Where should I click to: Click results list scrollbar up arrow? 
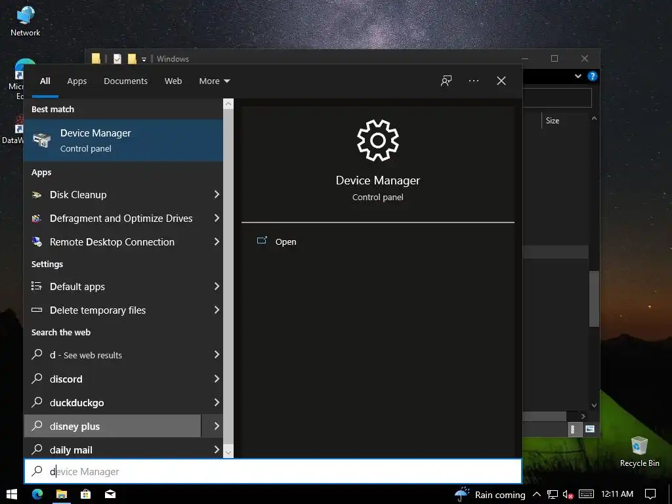[x=228, y=104]
